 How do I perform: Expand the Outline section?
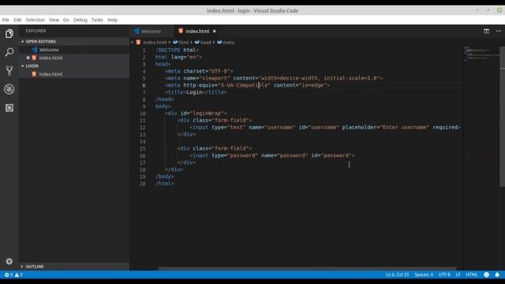coord(22,267)
